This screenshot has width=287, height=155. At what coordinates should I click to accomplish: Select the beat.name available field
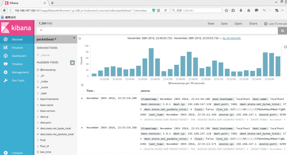pos(47,105)
